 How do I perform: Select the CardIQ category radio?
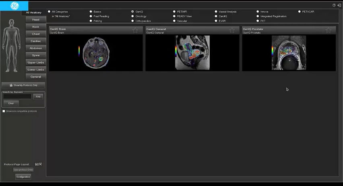click(216, 16)
